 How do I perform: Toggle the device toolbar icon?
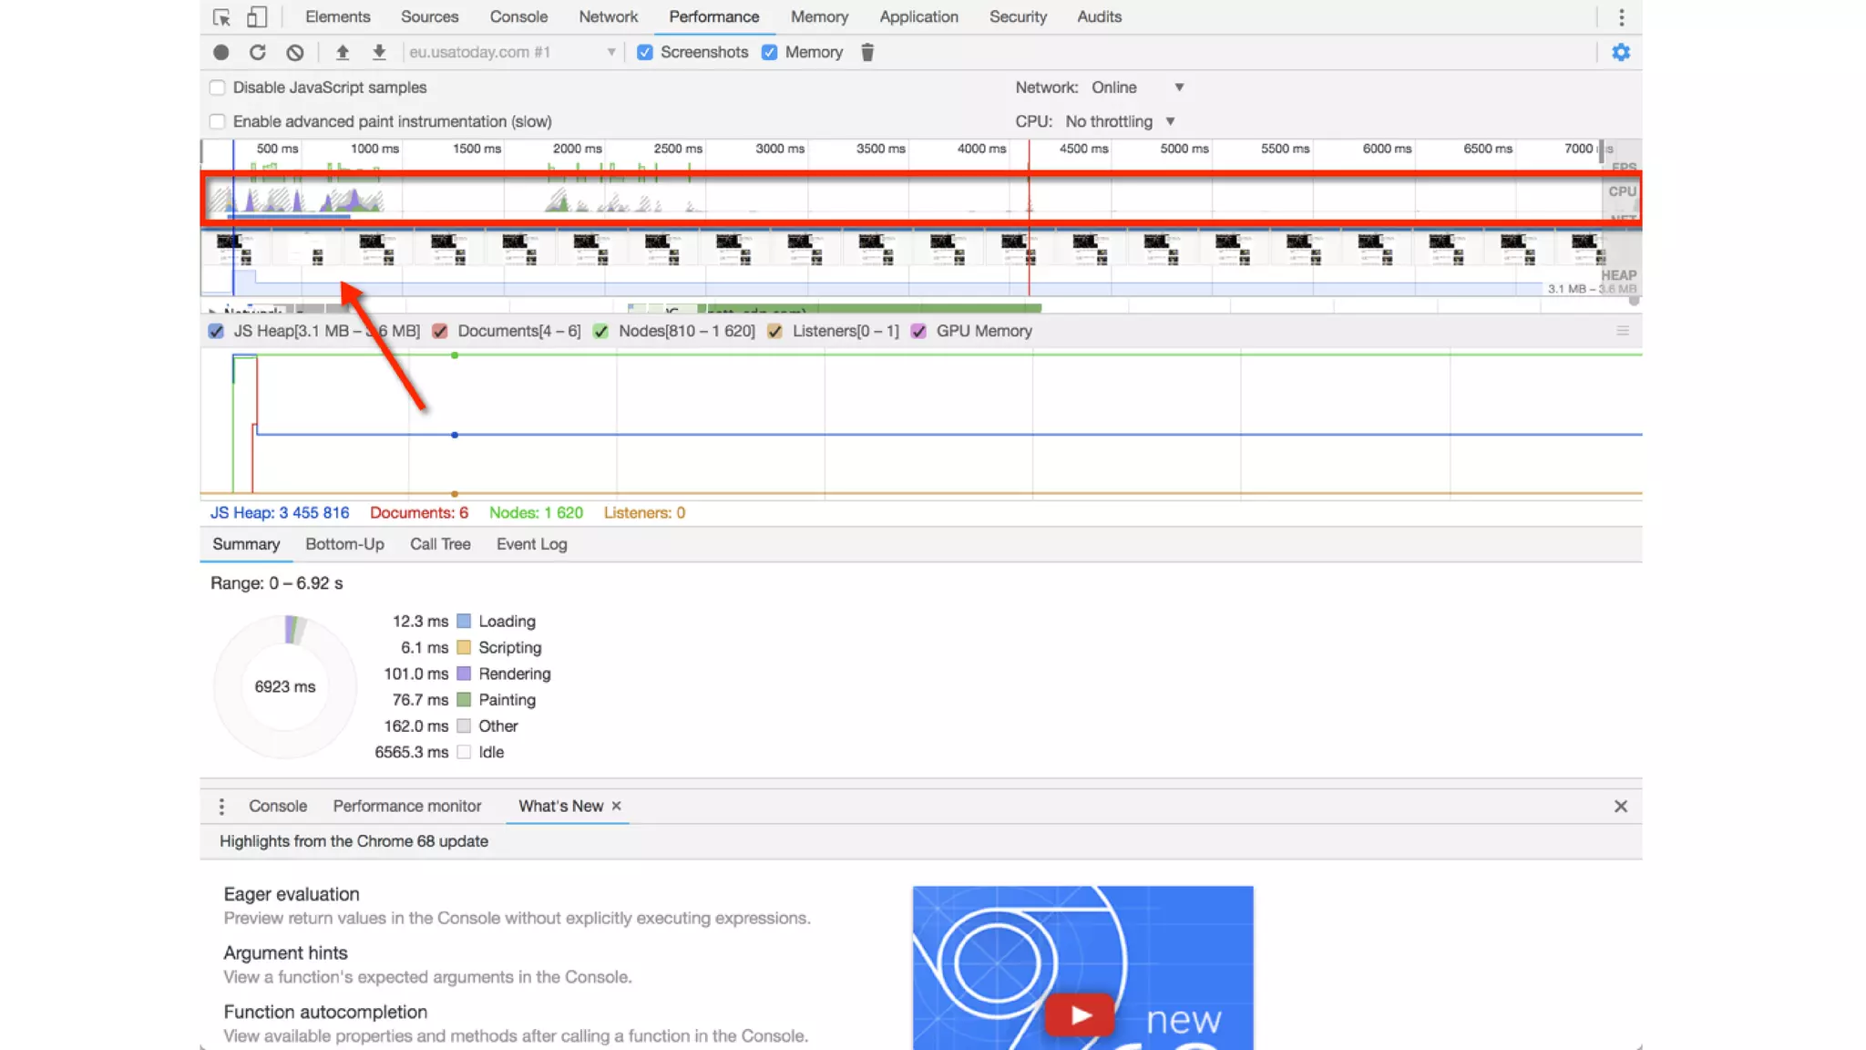point(258,17)
